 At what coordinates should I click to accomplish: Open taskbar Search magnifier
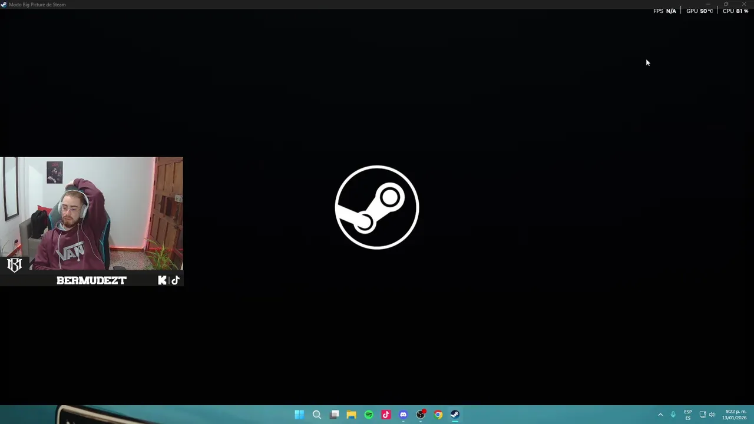(317, 415)
